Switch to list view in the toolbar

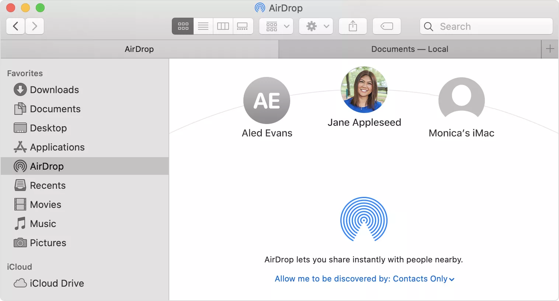click(203, 26)
